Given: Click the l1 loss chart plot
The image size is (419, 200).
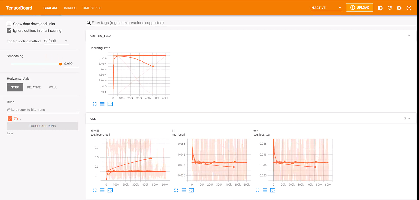Looking at the screenshot, I should pos(219,160).
